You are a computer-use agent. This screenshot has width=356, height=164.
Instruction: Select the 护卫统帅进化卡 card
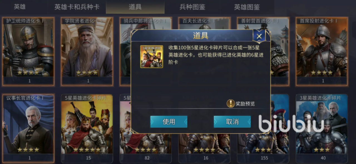tap(28, 52)
